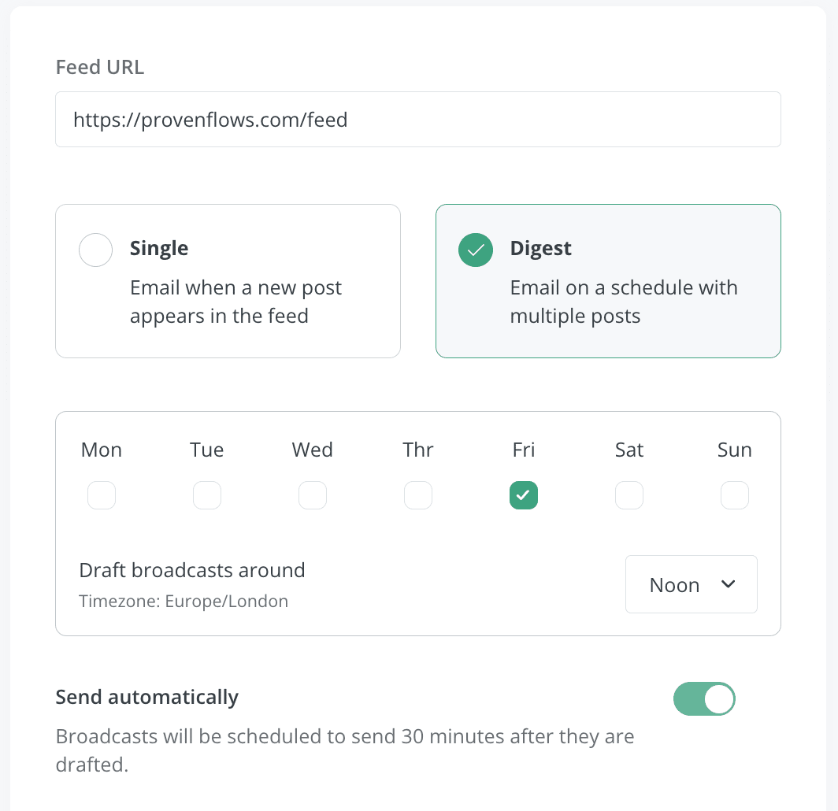Check the Mon checkbox
This screenshot has width=838, height=811.
(102, 495)
